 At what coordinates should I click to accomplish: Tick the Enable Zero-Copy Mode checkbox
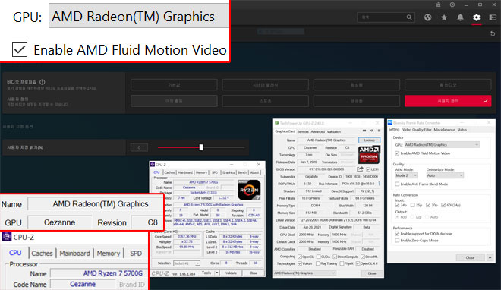(x=397, y=240)
